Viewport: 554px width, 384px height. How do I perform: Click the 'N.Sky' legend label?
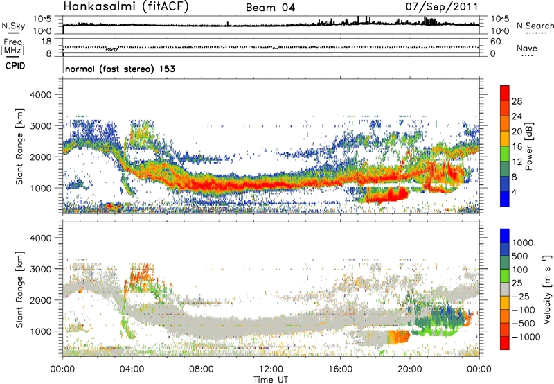pos(13,26)
